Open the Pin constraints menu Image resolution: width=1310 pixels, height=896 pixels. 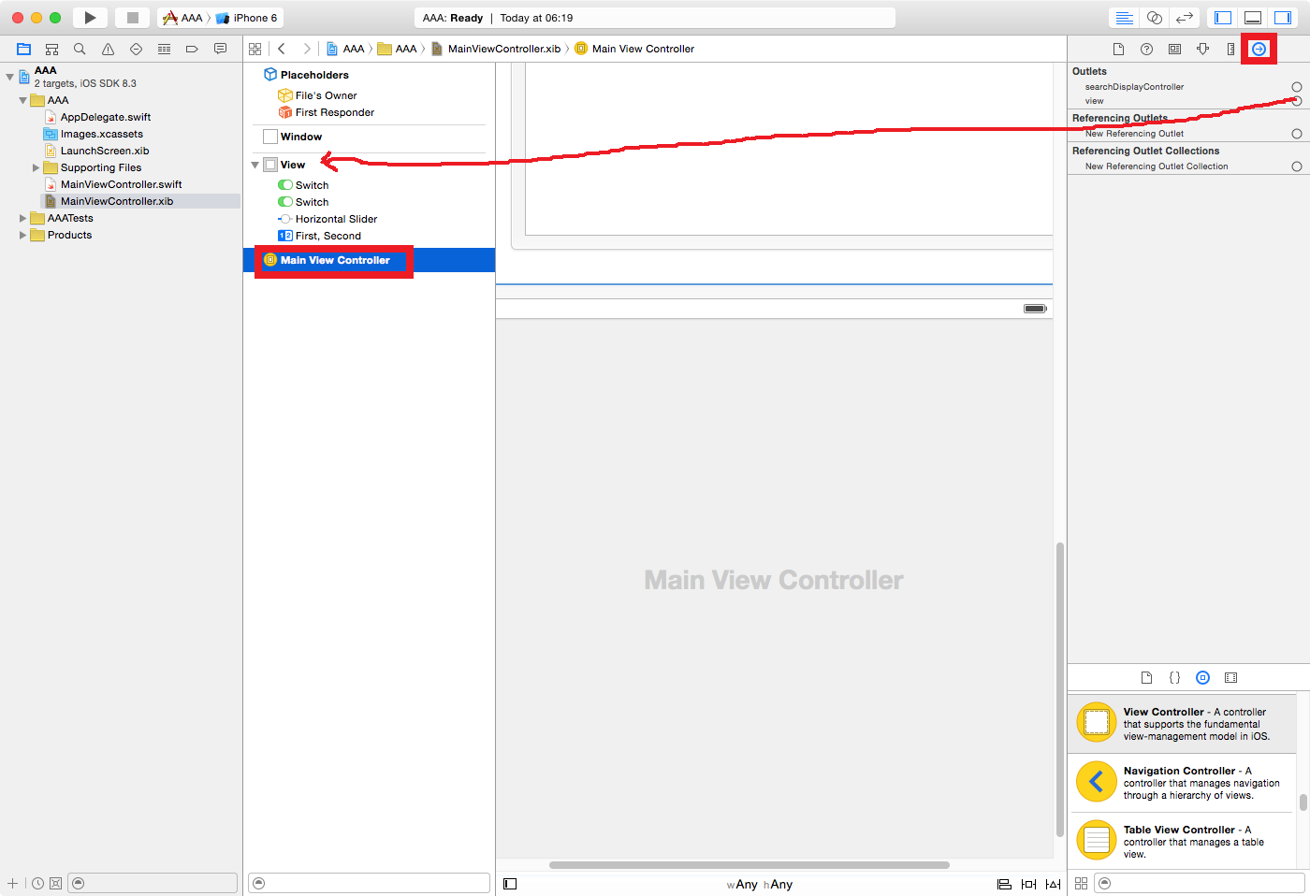(1028, 884)
